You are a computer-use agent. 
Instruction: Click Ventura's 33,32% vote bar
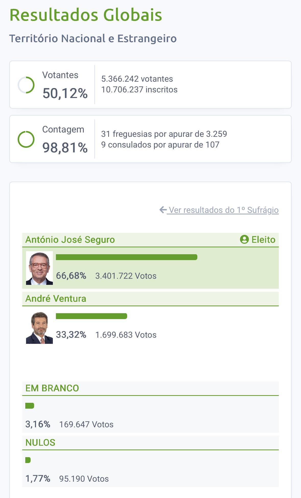91,316
